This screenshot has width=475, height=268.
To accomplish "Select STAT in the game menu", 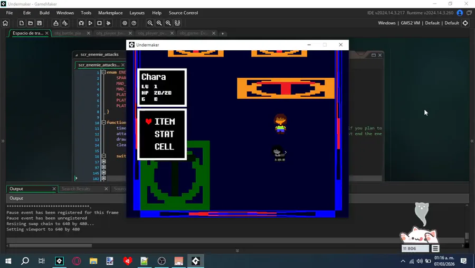I will [164, 134].
